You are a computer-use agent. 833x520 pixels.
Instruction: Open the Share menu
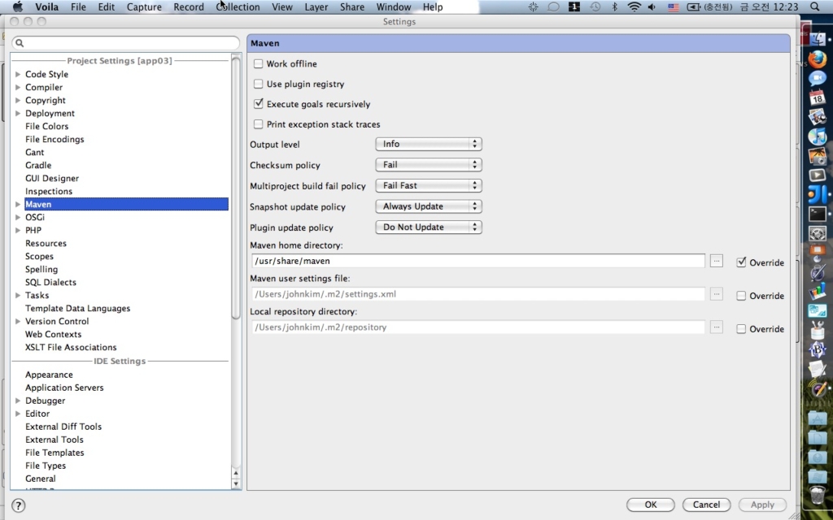coord(352,6)
